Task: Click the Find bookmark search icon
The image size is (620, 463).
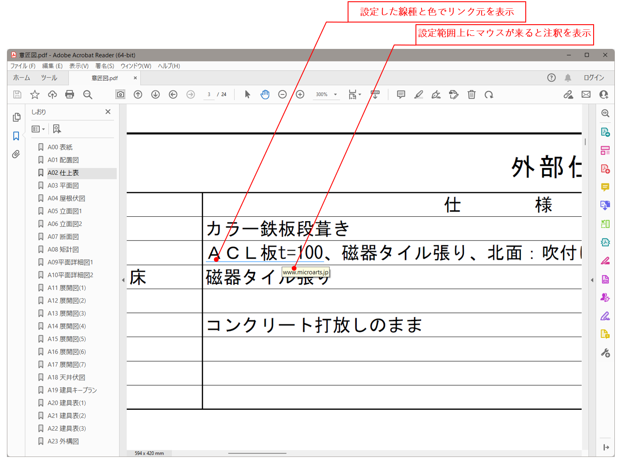Action: pyautogui.click(x=57, y=129)
